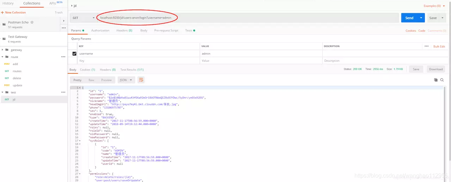Select the Raw view mode
451x182 pixels.
click(91, 80)
